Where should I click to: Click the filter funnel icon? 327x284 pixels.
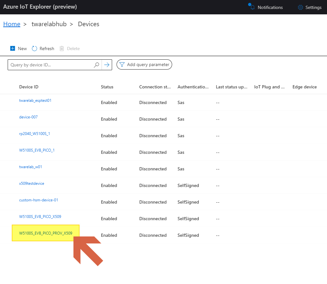coord(122,64)
